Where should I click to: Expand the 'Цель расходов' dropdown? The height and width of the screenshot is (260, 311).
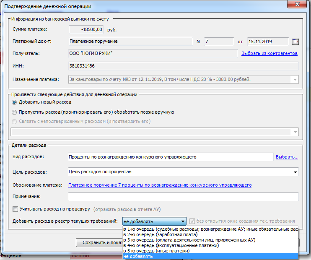pos(295,172)
